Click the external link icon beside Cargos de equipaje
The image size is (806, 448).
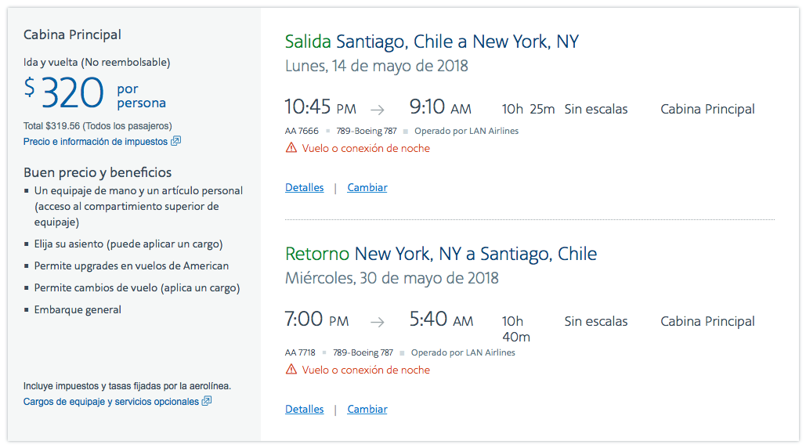tap(207, 401)
